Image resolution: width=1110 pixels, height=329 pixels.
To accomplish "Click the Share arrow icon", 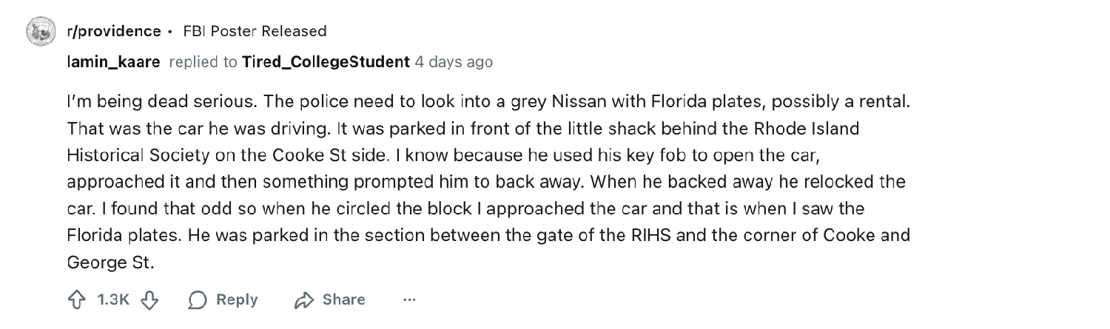I will tap(304, 299).
